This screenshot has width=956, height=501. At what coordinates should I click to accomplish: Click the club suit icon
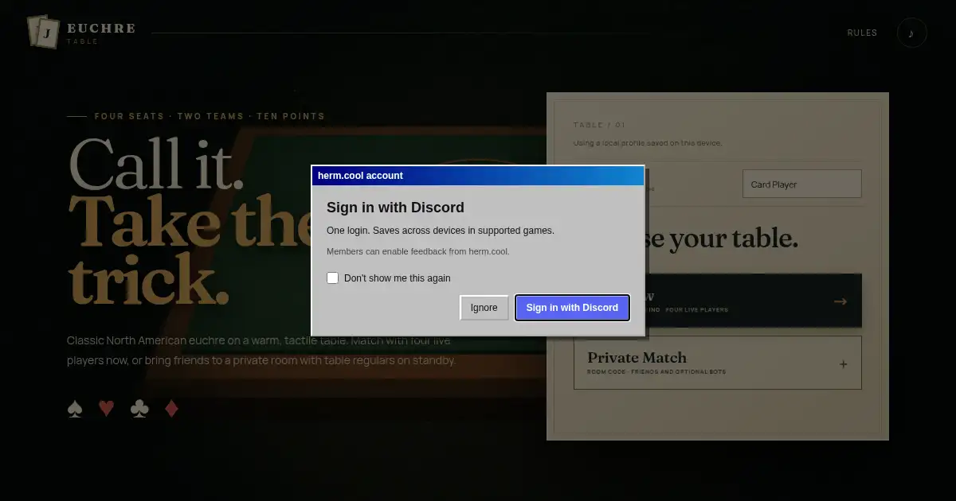(139, 409)
